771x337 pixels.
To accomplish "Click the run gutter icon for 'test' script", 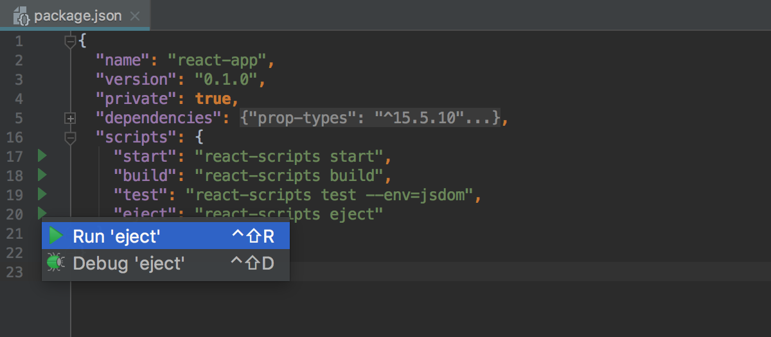I will (42, 194).
